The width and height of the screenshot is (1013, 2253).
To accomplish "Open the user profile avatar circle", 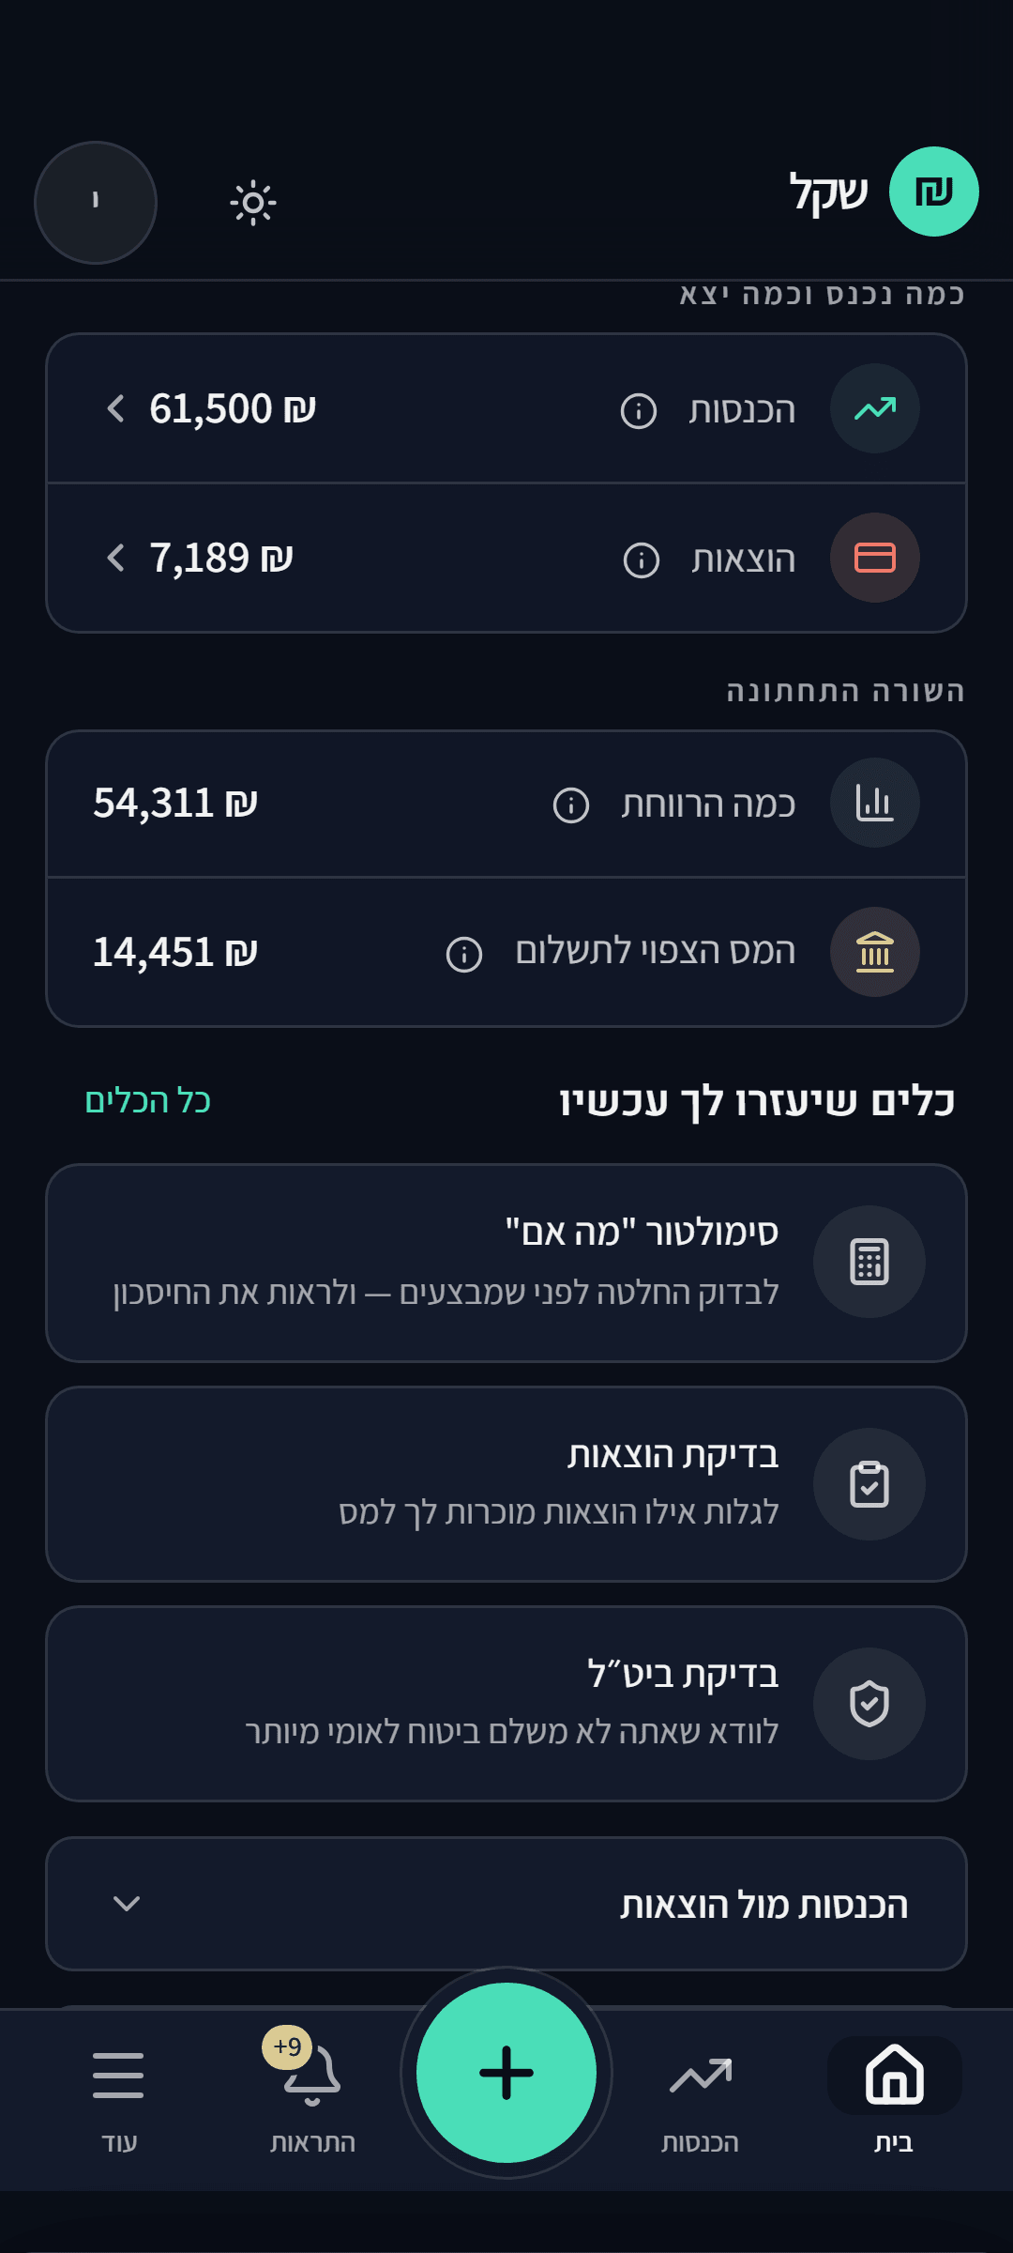I will coord(96,203).
